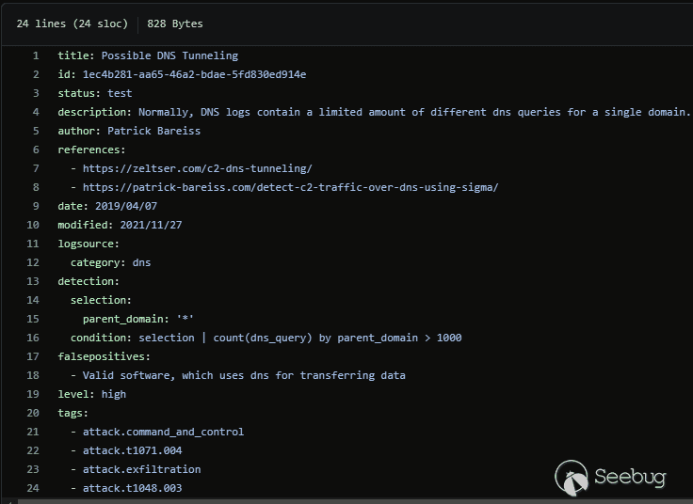Open the zeltser.com c2-dns-tunneling reference URL

(x=197, y=168)
